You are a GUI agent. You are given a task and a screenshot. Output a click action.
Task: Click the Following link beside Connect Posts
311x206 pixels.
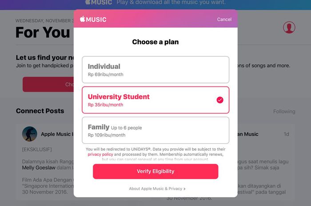point(284,112)
